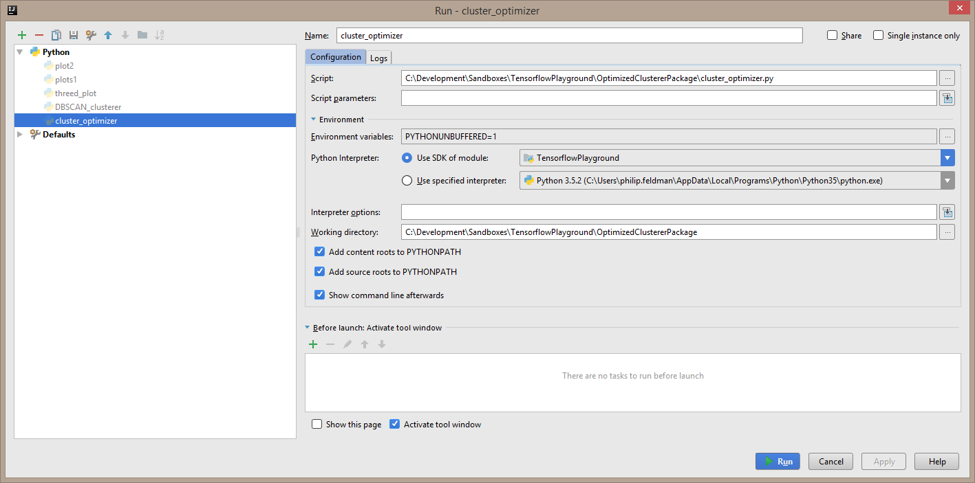Open edit defaults wrench icon
Image resolution: width=975 pixels, height=483 pixels.
[91, 35]
